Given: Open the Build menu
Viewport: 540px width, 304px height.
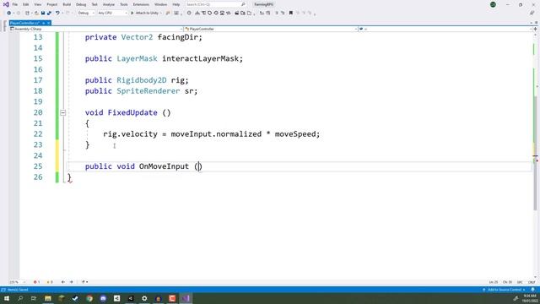Looking at the screenshot, I should (x=67, y=4).
